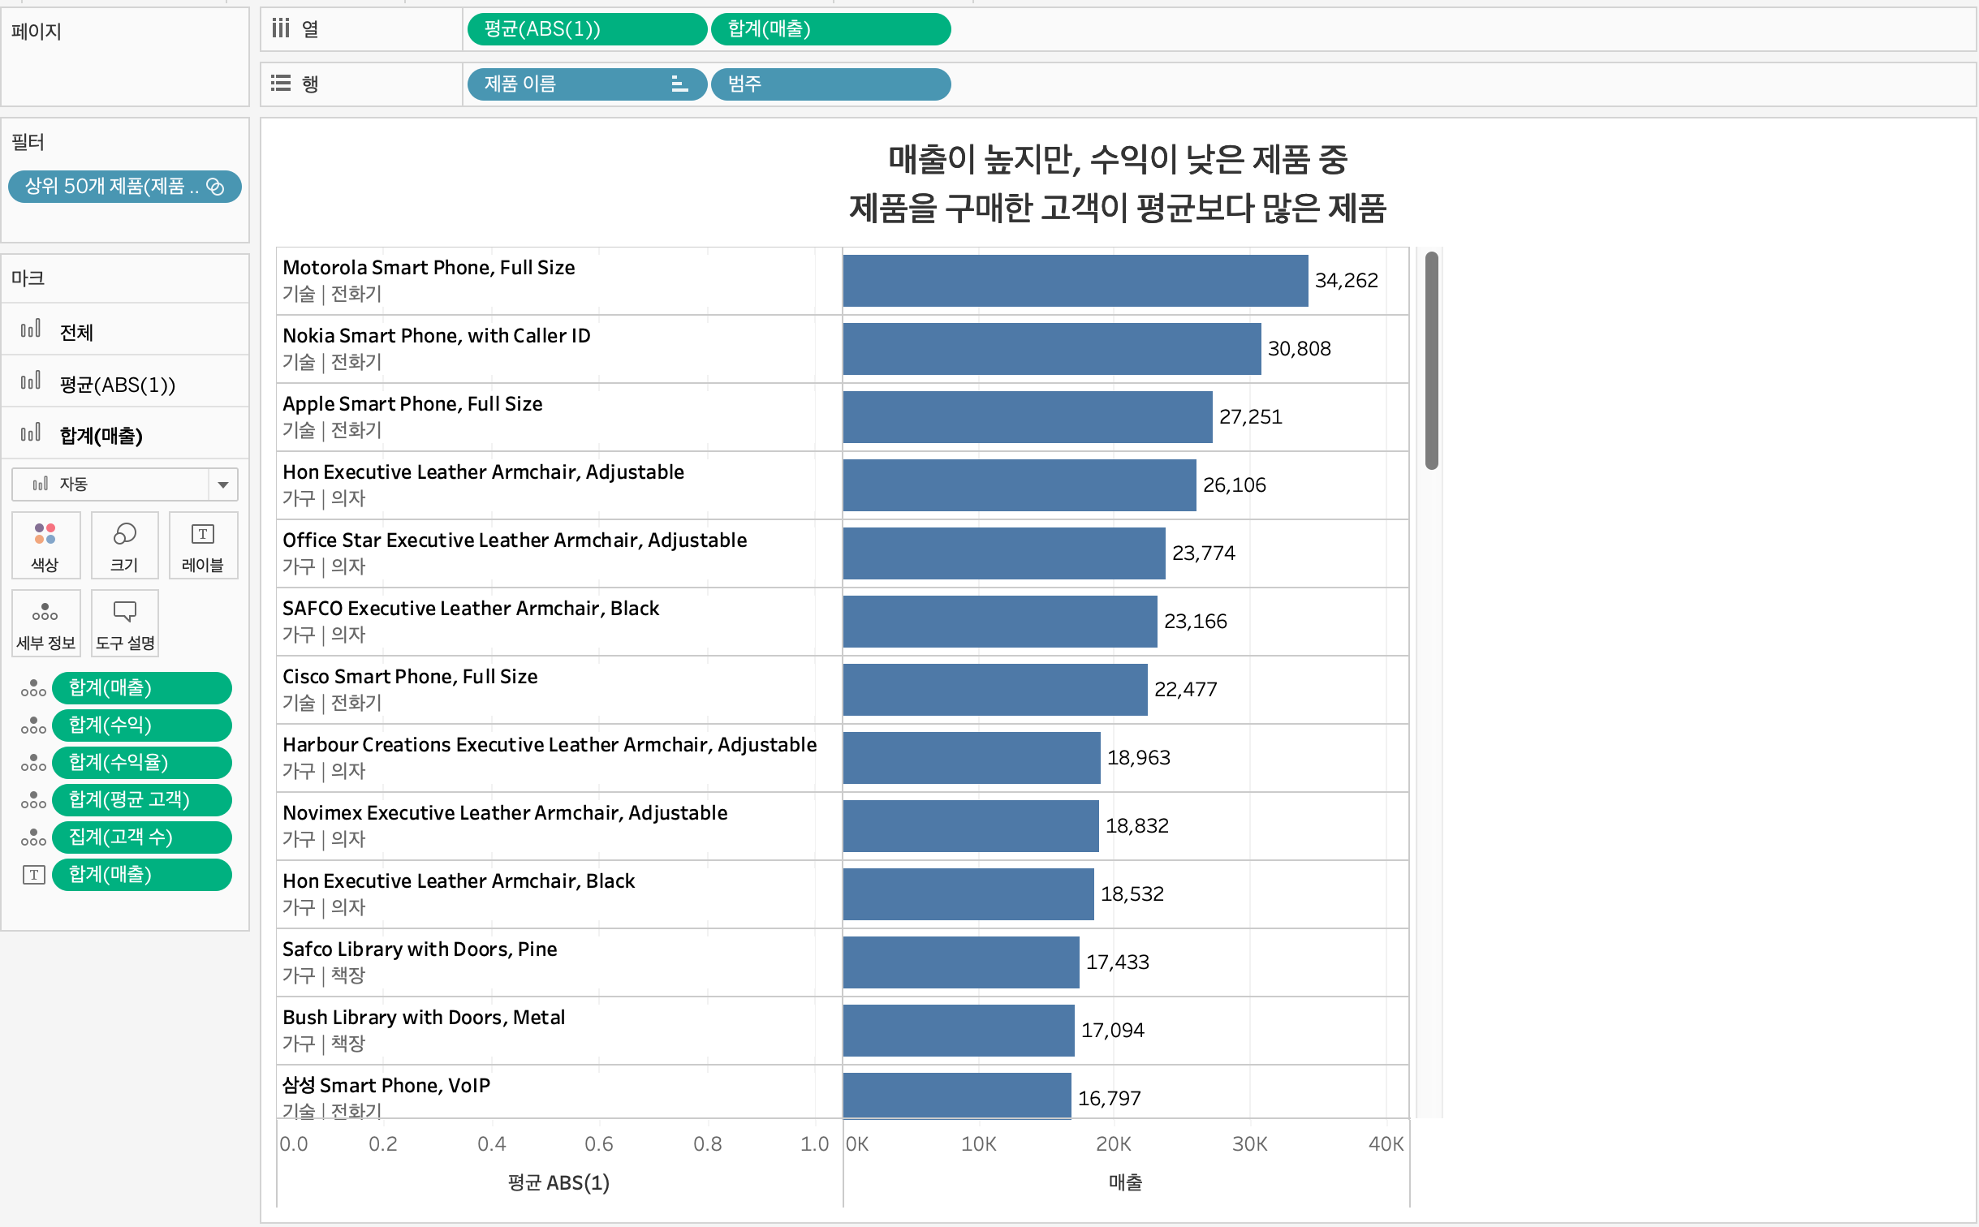Select the 평균(ABS(1)) pill on columns shelf
The width and height of the screenshot is (1979, 1227).
[587, 29]
